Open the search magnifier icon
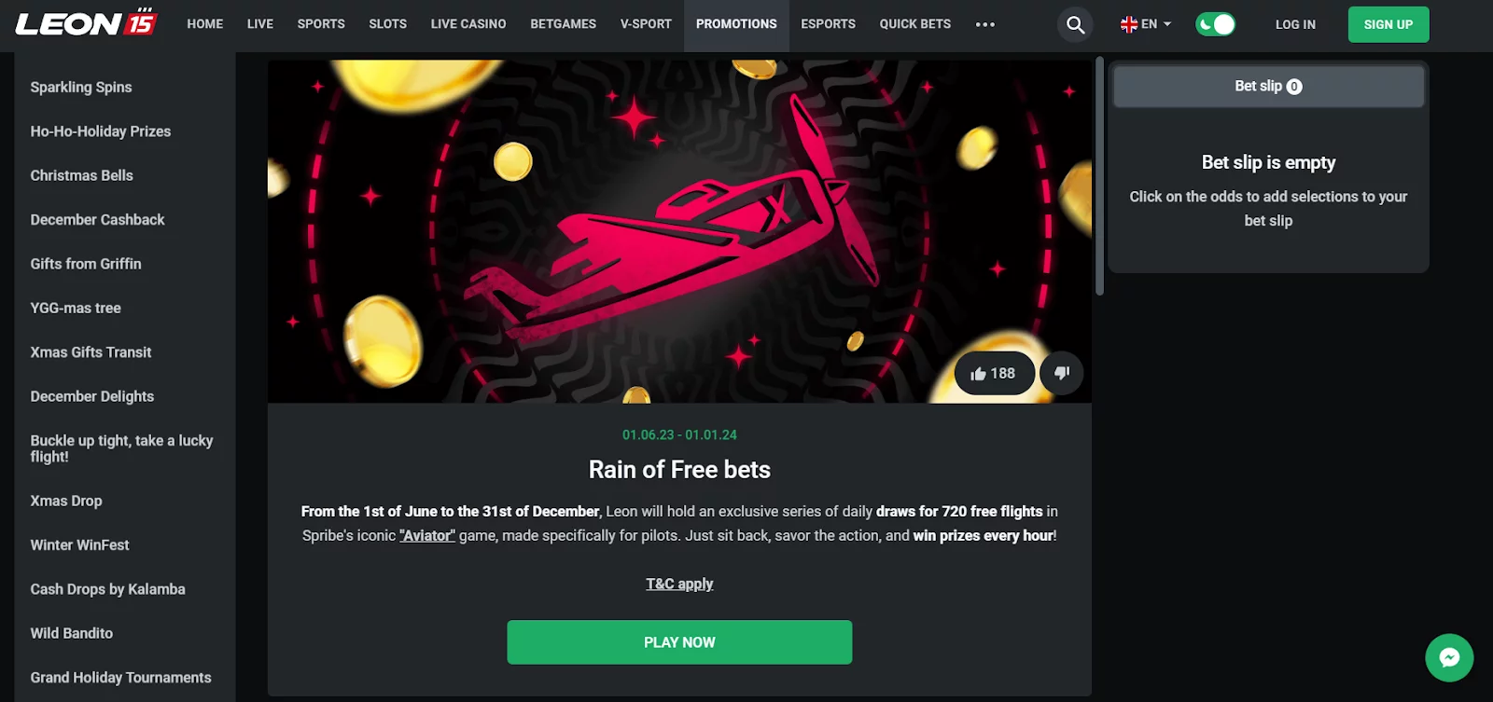Viewport: 1493px width, 702px height. tap(1075, 24)
